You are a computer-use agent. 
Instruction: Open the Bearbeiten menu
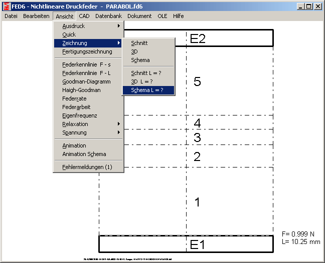click(36, 16)
